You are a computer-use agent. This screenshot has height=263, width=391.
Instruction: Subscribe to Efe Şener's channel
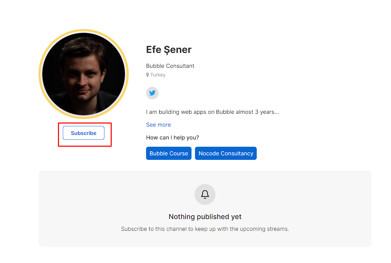coord(84,133)
